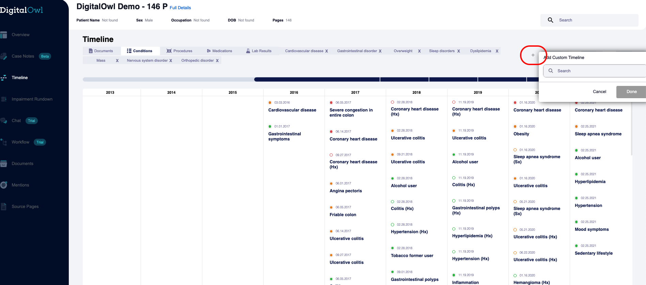This screenshot has height=285, width=646.
Task: Click the light grey part of timeline range bar
Action: 169,79
